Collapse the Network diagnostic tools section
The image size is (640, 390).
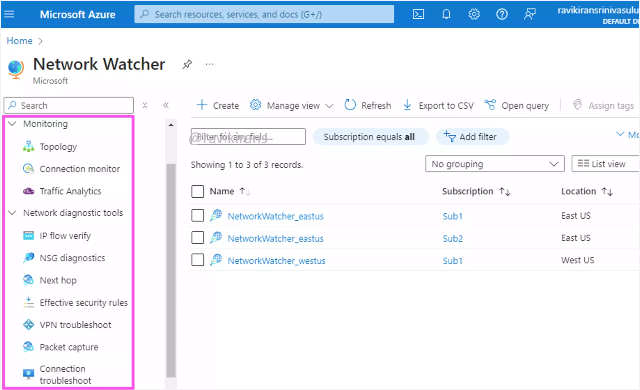[12, 213]
